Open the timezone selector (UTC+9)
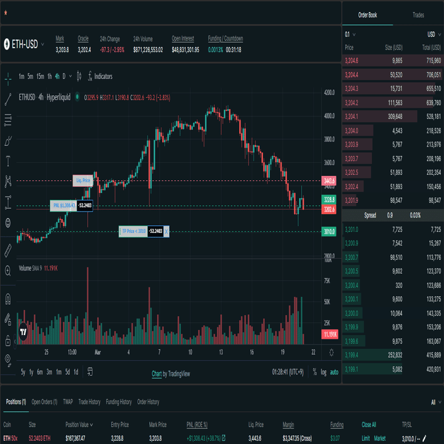Viewport: 444px width, 444px height. coord(287,372)
